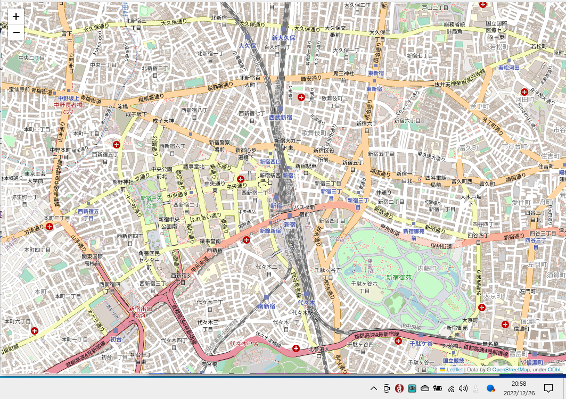Click the Leaflet flag icon in the attribution bar
The image size is (566, 399).
coord(442,369)
